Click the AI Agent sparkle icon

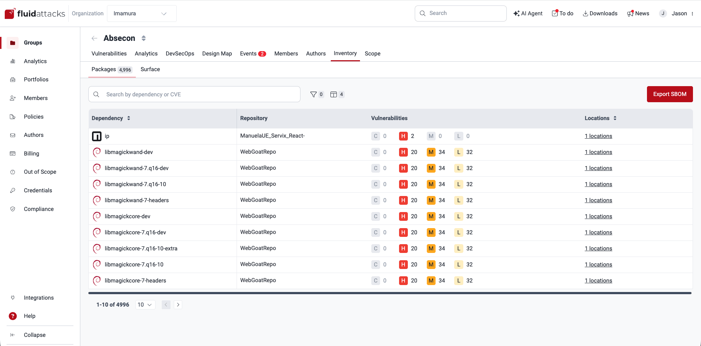point(516,13)
